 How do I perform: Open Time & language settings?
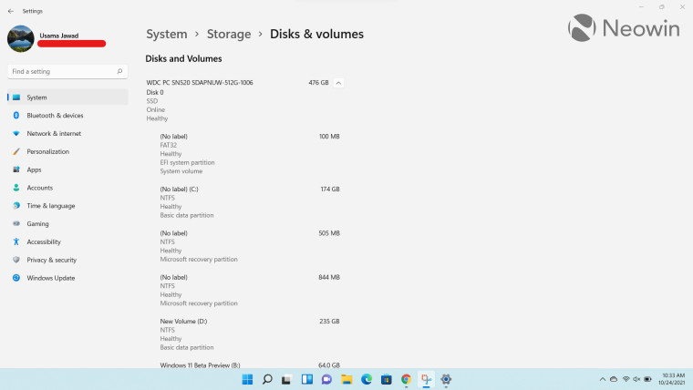67,206
